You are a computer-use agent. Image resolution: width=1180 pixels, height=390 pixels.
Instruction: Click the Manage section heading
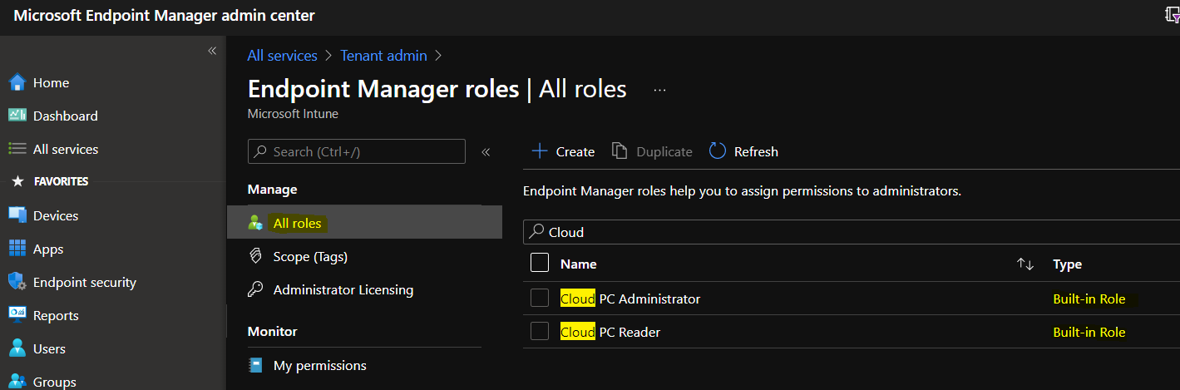[272, 190]
